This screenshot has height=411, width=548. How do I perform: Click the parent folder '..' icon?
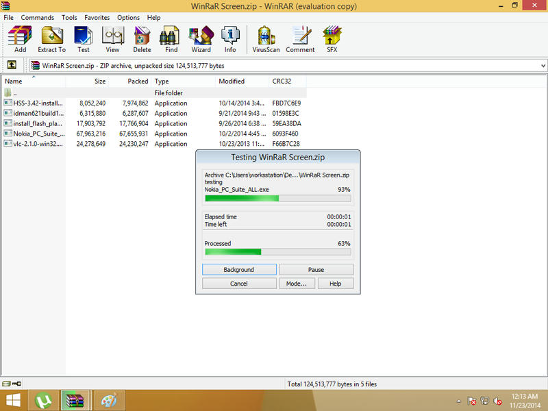(8, 92)
